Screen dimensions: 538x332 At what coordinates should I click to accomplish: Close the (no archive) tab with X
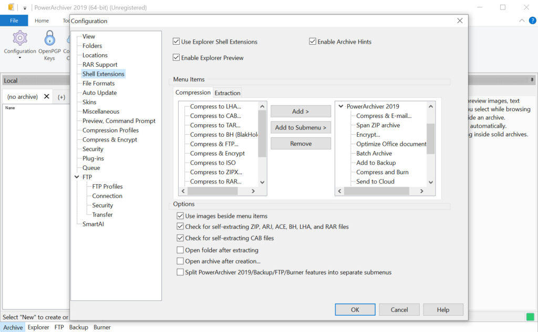(47, 96)
